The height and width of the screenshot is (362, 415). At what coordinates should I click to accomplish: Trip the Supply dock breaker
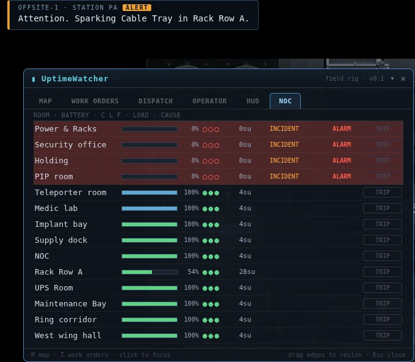tap(383, 240)
